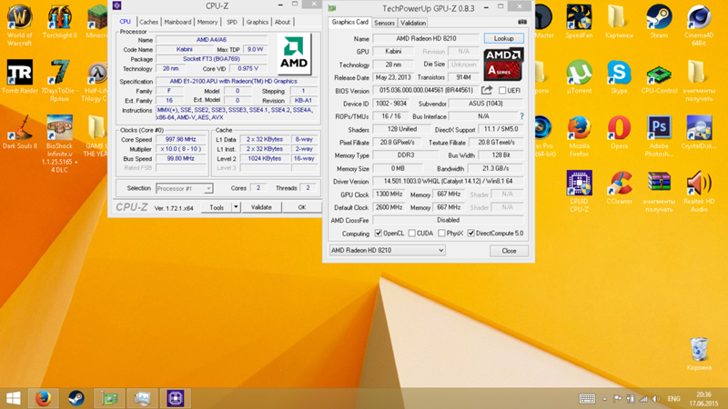This screenshot has width=728, height=409.
Task: Click GPU-Z Driver Version field
Action: click(x=448, y=181)
